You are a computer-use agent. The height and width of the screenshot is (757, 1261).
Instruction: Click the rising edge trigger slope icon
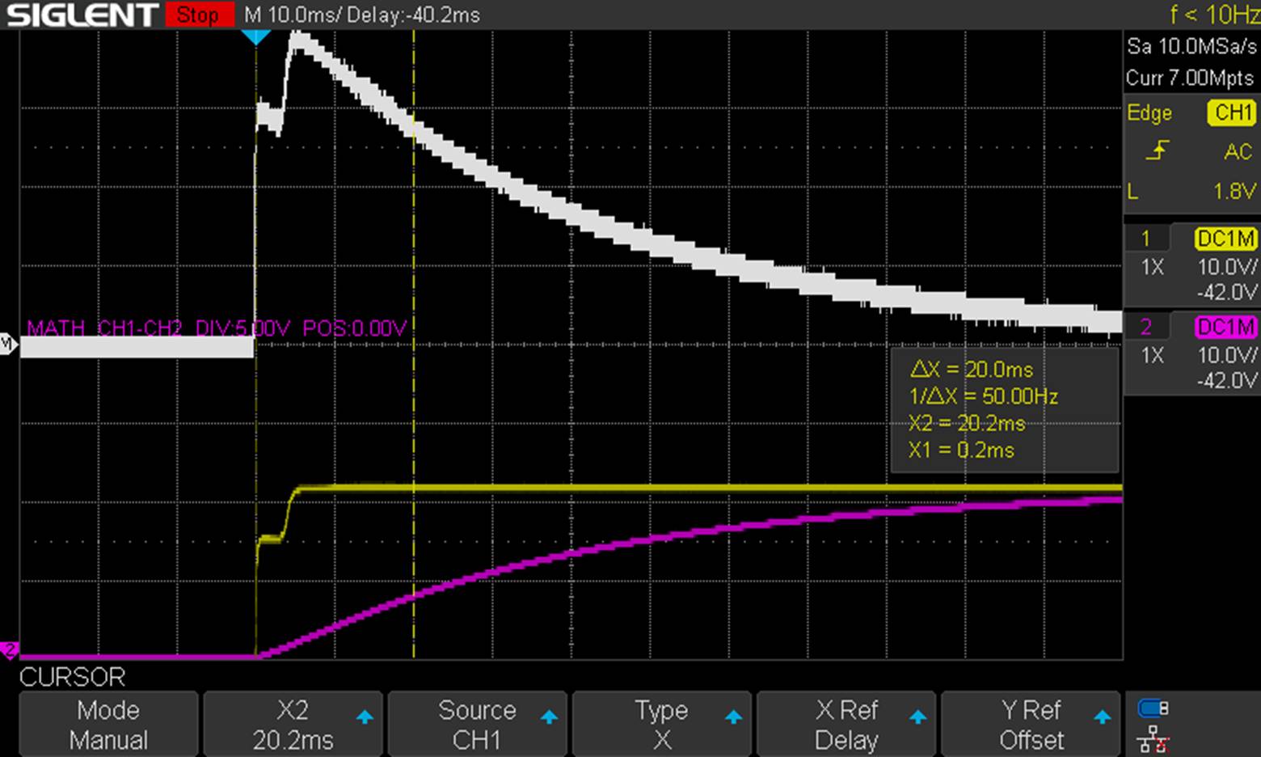coord(1158,150)
